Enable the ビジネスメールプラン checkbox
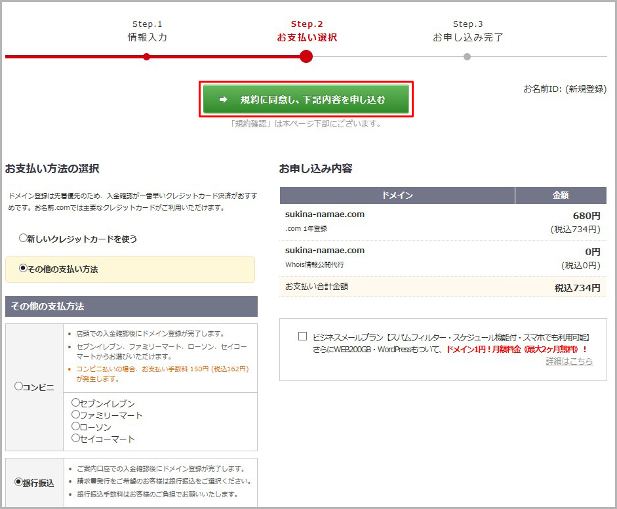 click(x=302, y=336)
